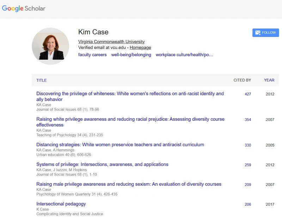
Task: Open 'Intersectional pedagogy' article
Action: point(61,204)
